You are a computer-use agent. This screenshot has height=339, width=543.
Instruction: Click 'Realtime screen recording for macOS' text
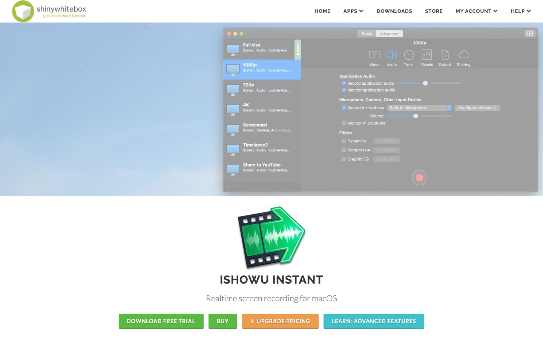click(x=271, y=299)
